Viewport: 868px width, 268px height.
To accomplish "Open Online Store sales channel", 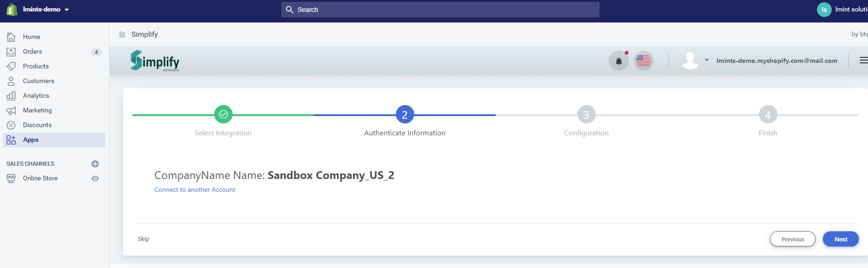I will pyautogui.click(x=40, y=178).
